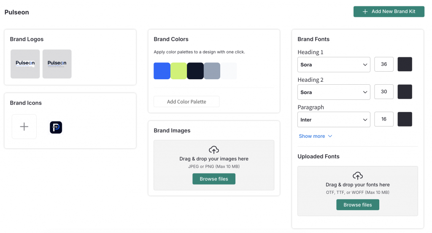432x233 pixels.
Task: Click the plus icon in Add New Brand Kit
Action: coord(365,11)
